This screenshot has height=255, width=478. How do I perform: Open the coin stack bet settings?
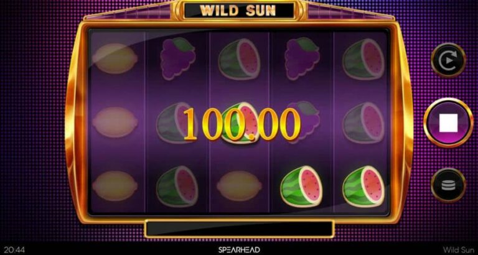(448, 185)
